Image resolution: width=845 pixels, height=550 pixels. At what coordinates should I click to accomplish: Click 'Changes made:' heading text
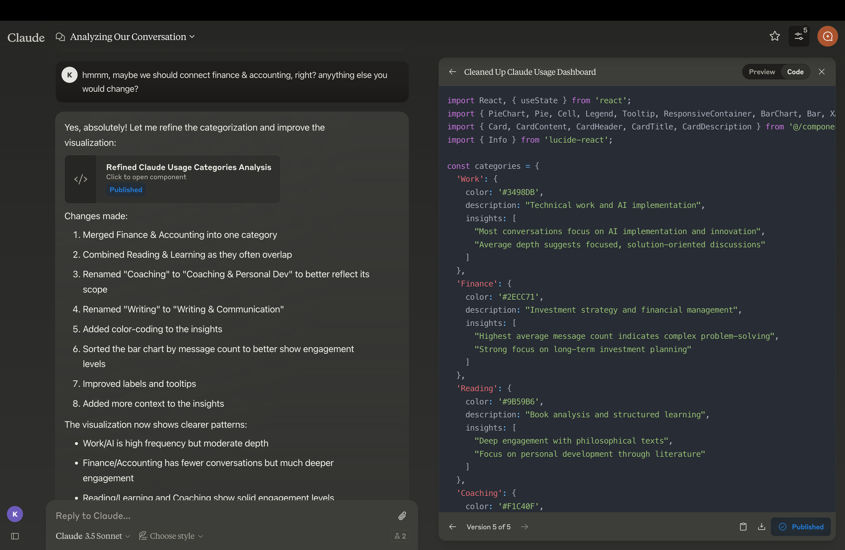click(x=96, y=216)
